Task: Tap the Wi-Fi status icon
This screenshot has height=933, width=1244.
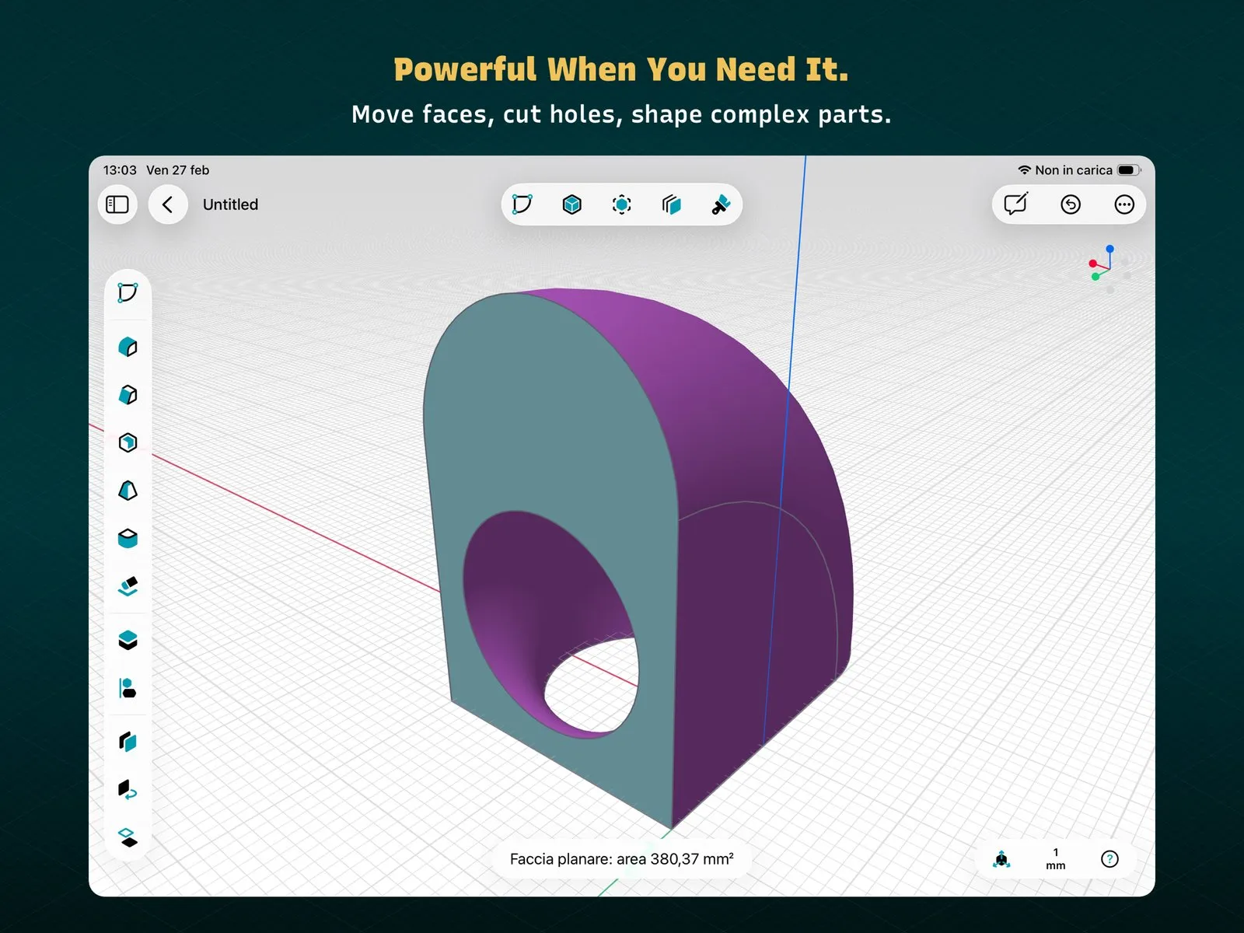Action: click(1024, 170)
